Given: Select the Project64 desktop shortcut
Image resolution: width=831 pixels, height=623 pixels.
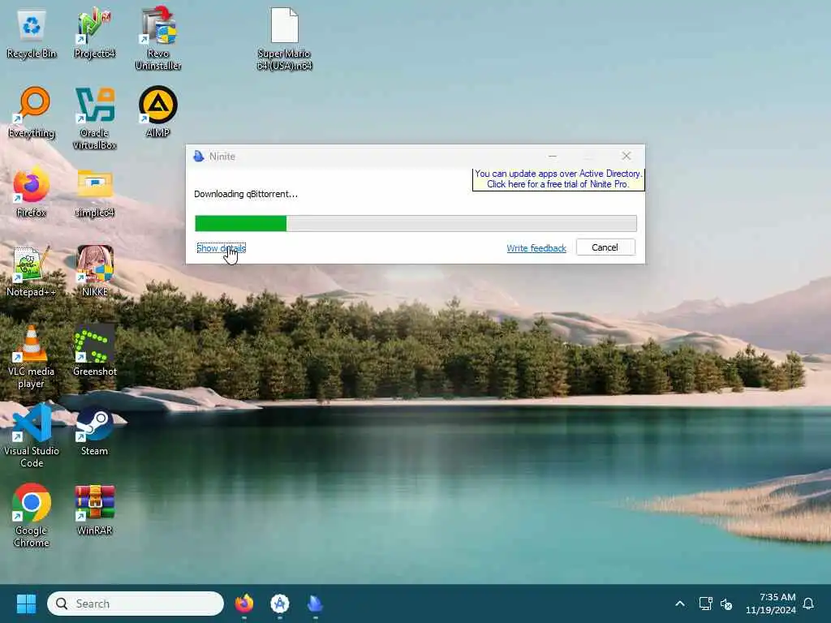Looking at the screenshot, I should pos(94,34).
